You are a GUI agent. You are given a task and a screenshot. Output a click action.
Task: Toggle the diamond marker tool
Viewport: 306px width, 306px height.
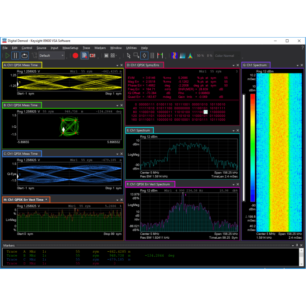click(144, 56)
